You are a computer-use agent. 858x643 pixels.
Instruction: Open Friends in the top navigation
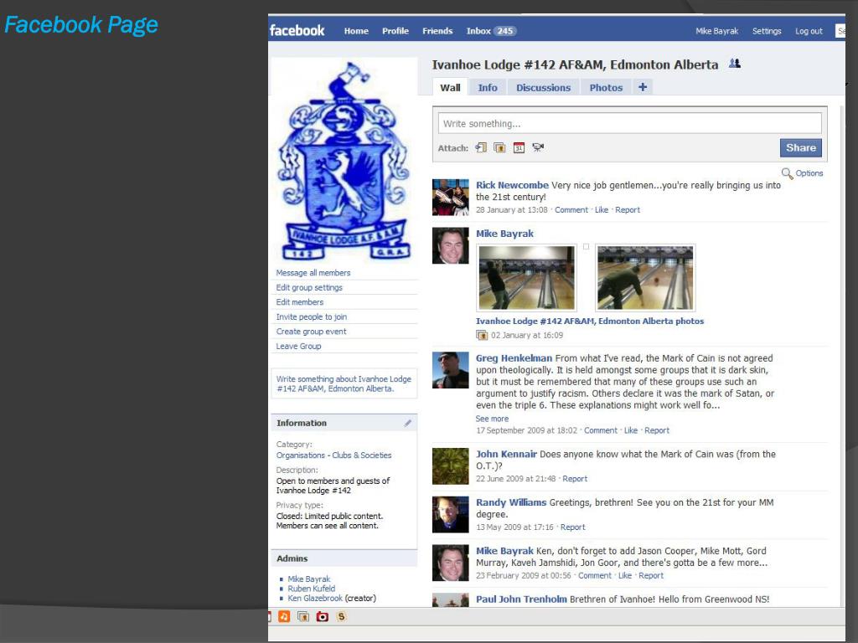pos(437,31)
